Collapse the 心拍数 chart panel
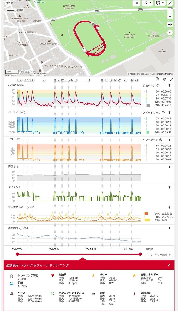Screen dimensions: 178x311 170,86
